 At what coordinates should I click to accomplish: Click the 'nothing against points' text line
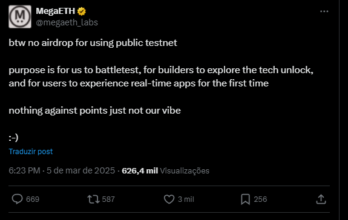pos(95,111)
